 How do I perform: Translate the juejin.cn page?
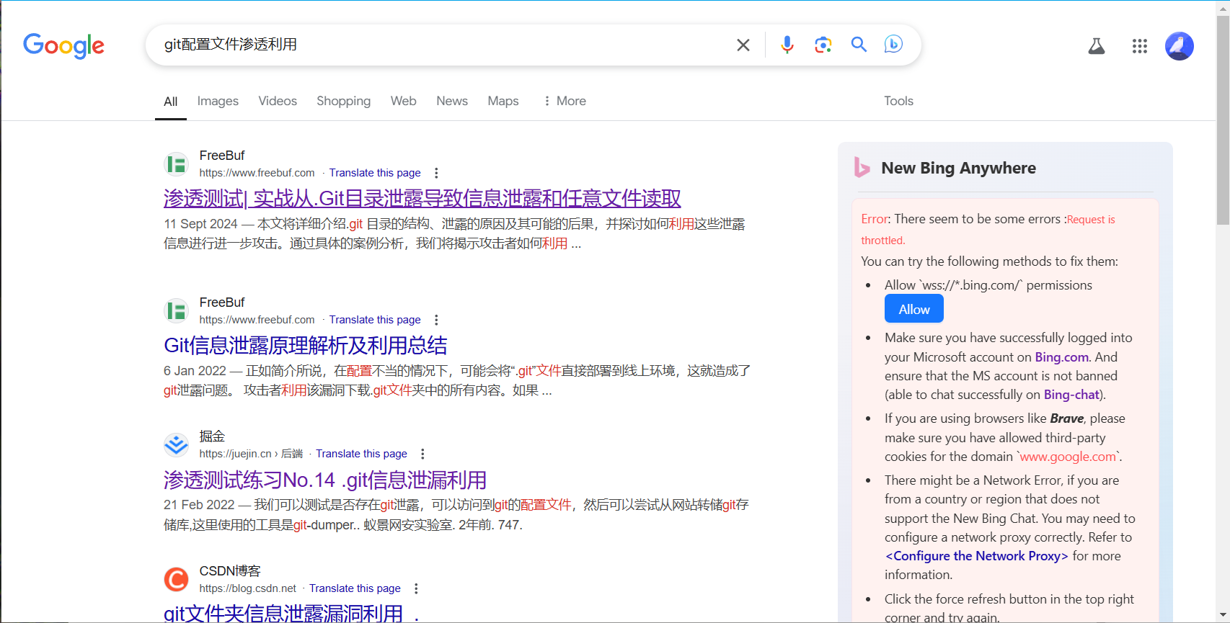tap(361, 454)
